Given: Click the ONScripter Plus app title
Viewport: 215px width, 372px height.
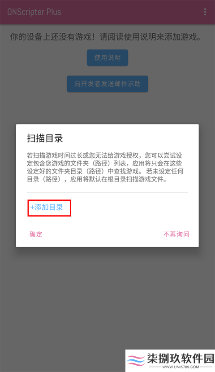Looking at the screenshot, I should pyautogui.click(x=34, y=12).
